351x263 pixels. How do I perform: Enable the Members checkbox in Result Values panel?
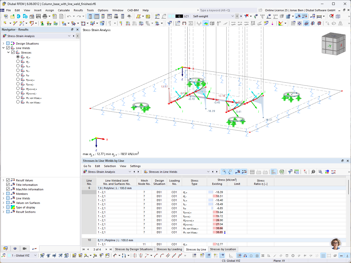(8, 193)
